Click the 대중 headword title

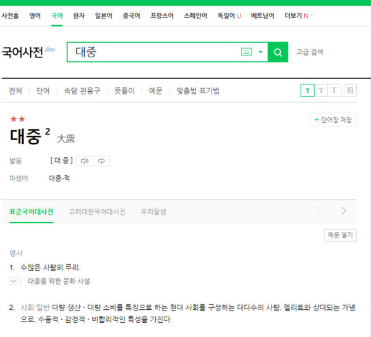pos(25,137)
